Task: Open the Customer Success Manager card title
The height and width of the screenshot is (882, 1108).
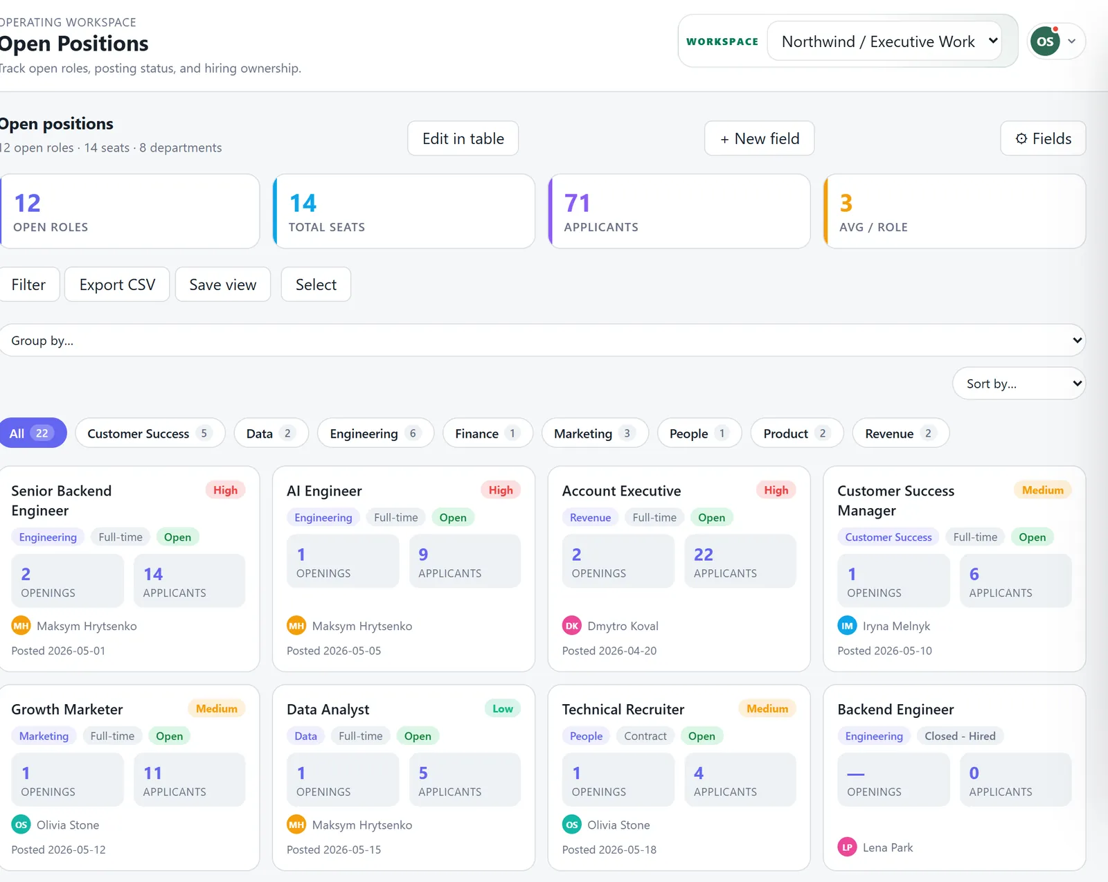Action: [896, 501]
